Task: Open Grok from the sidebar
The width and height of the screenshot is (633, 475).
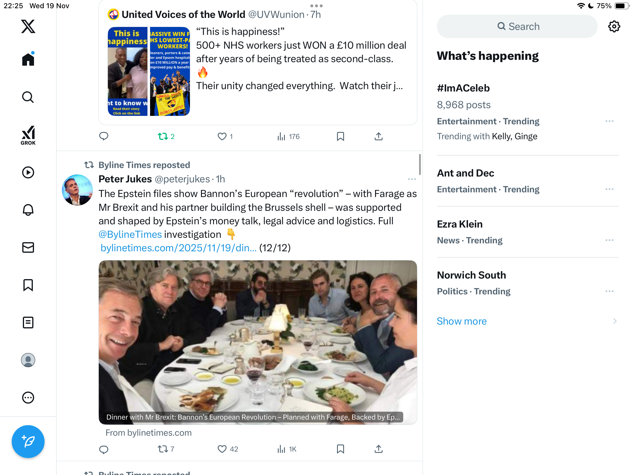Action: click(28, 135)
